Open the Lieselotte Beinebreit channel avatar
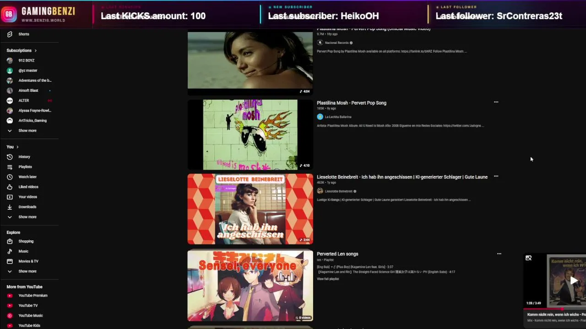Viewport: 586px width, 329px height. (x=320, y=191)
